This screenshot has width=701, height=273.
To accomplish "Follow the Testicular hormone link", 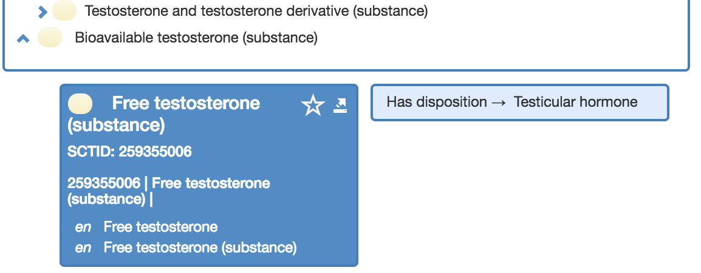I will [x=575, y=102].
